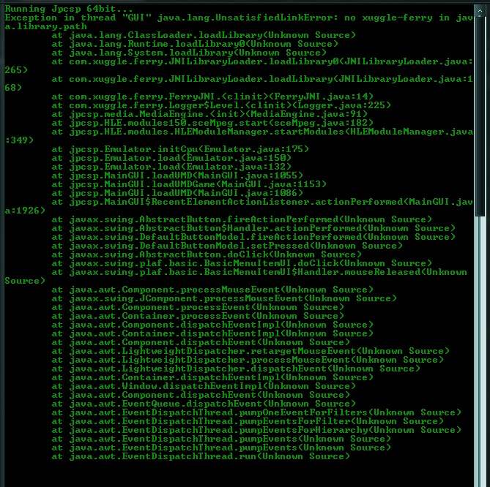Click the java.awt.Window.dispatchEventImpl line
Screen dimensions: 490x487
click(204, 386)
